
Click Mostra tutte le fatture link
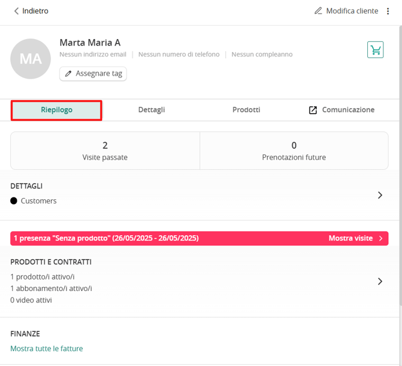coord(46,349)
